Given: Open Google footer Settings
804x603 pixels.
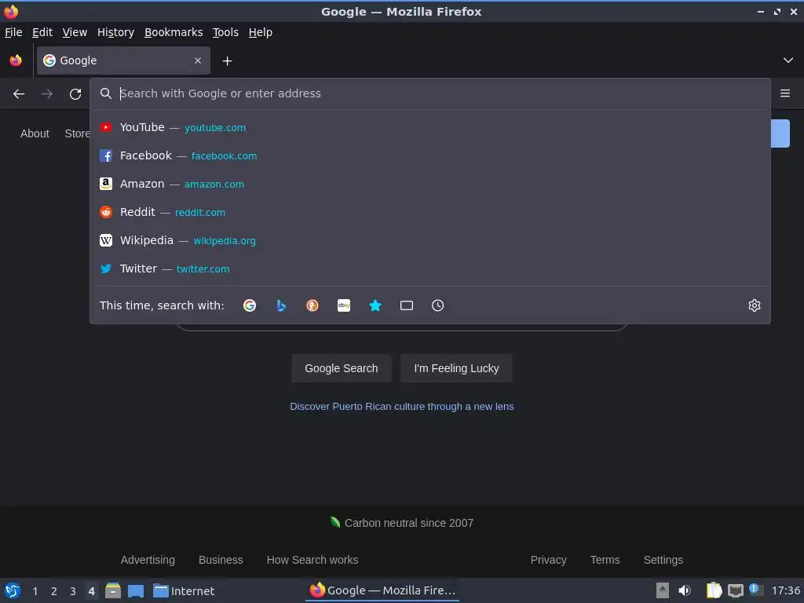Looking at the screenshot, I should pyautogui.click(x=663, y=560).
